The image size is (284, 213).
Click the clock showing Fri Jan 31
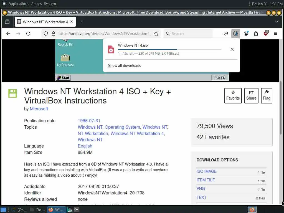point(267,4)
